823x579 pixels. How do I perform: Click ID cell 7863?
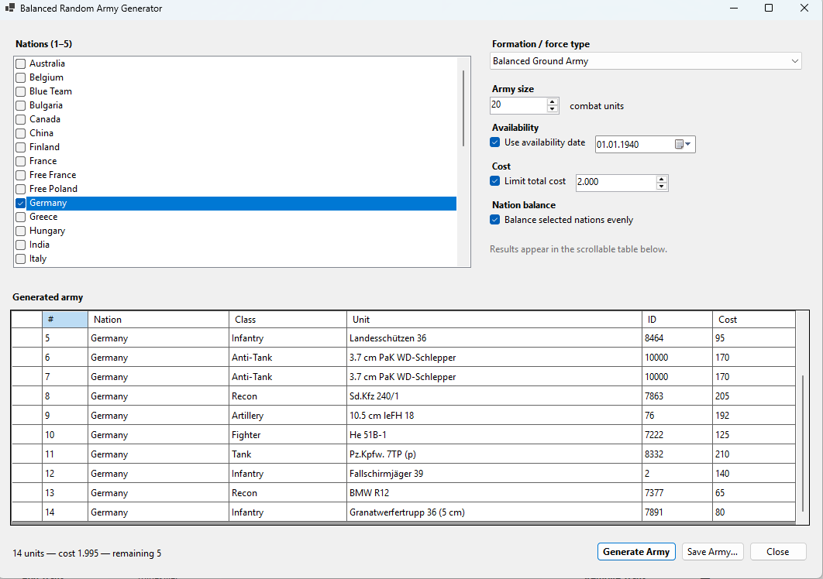pos(677,396)
